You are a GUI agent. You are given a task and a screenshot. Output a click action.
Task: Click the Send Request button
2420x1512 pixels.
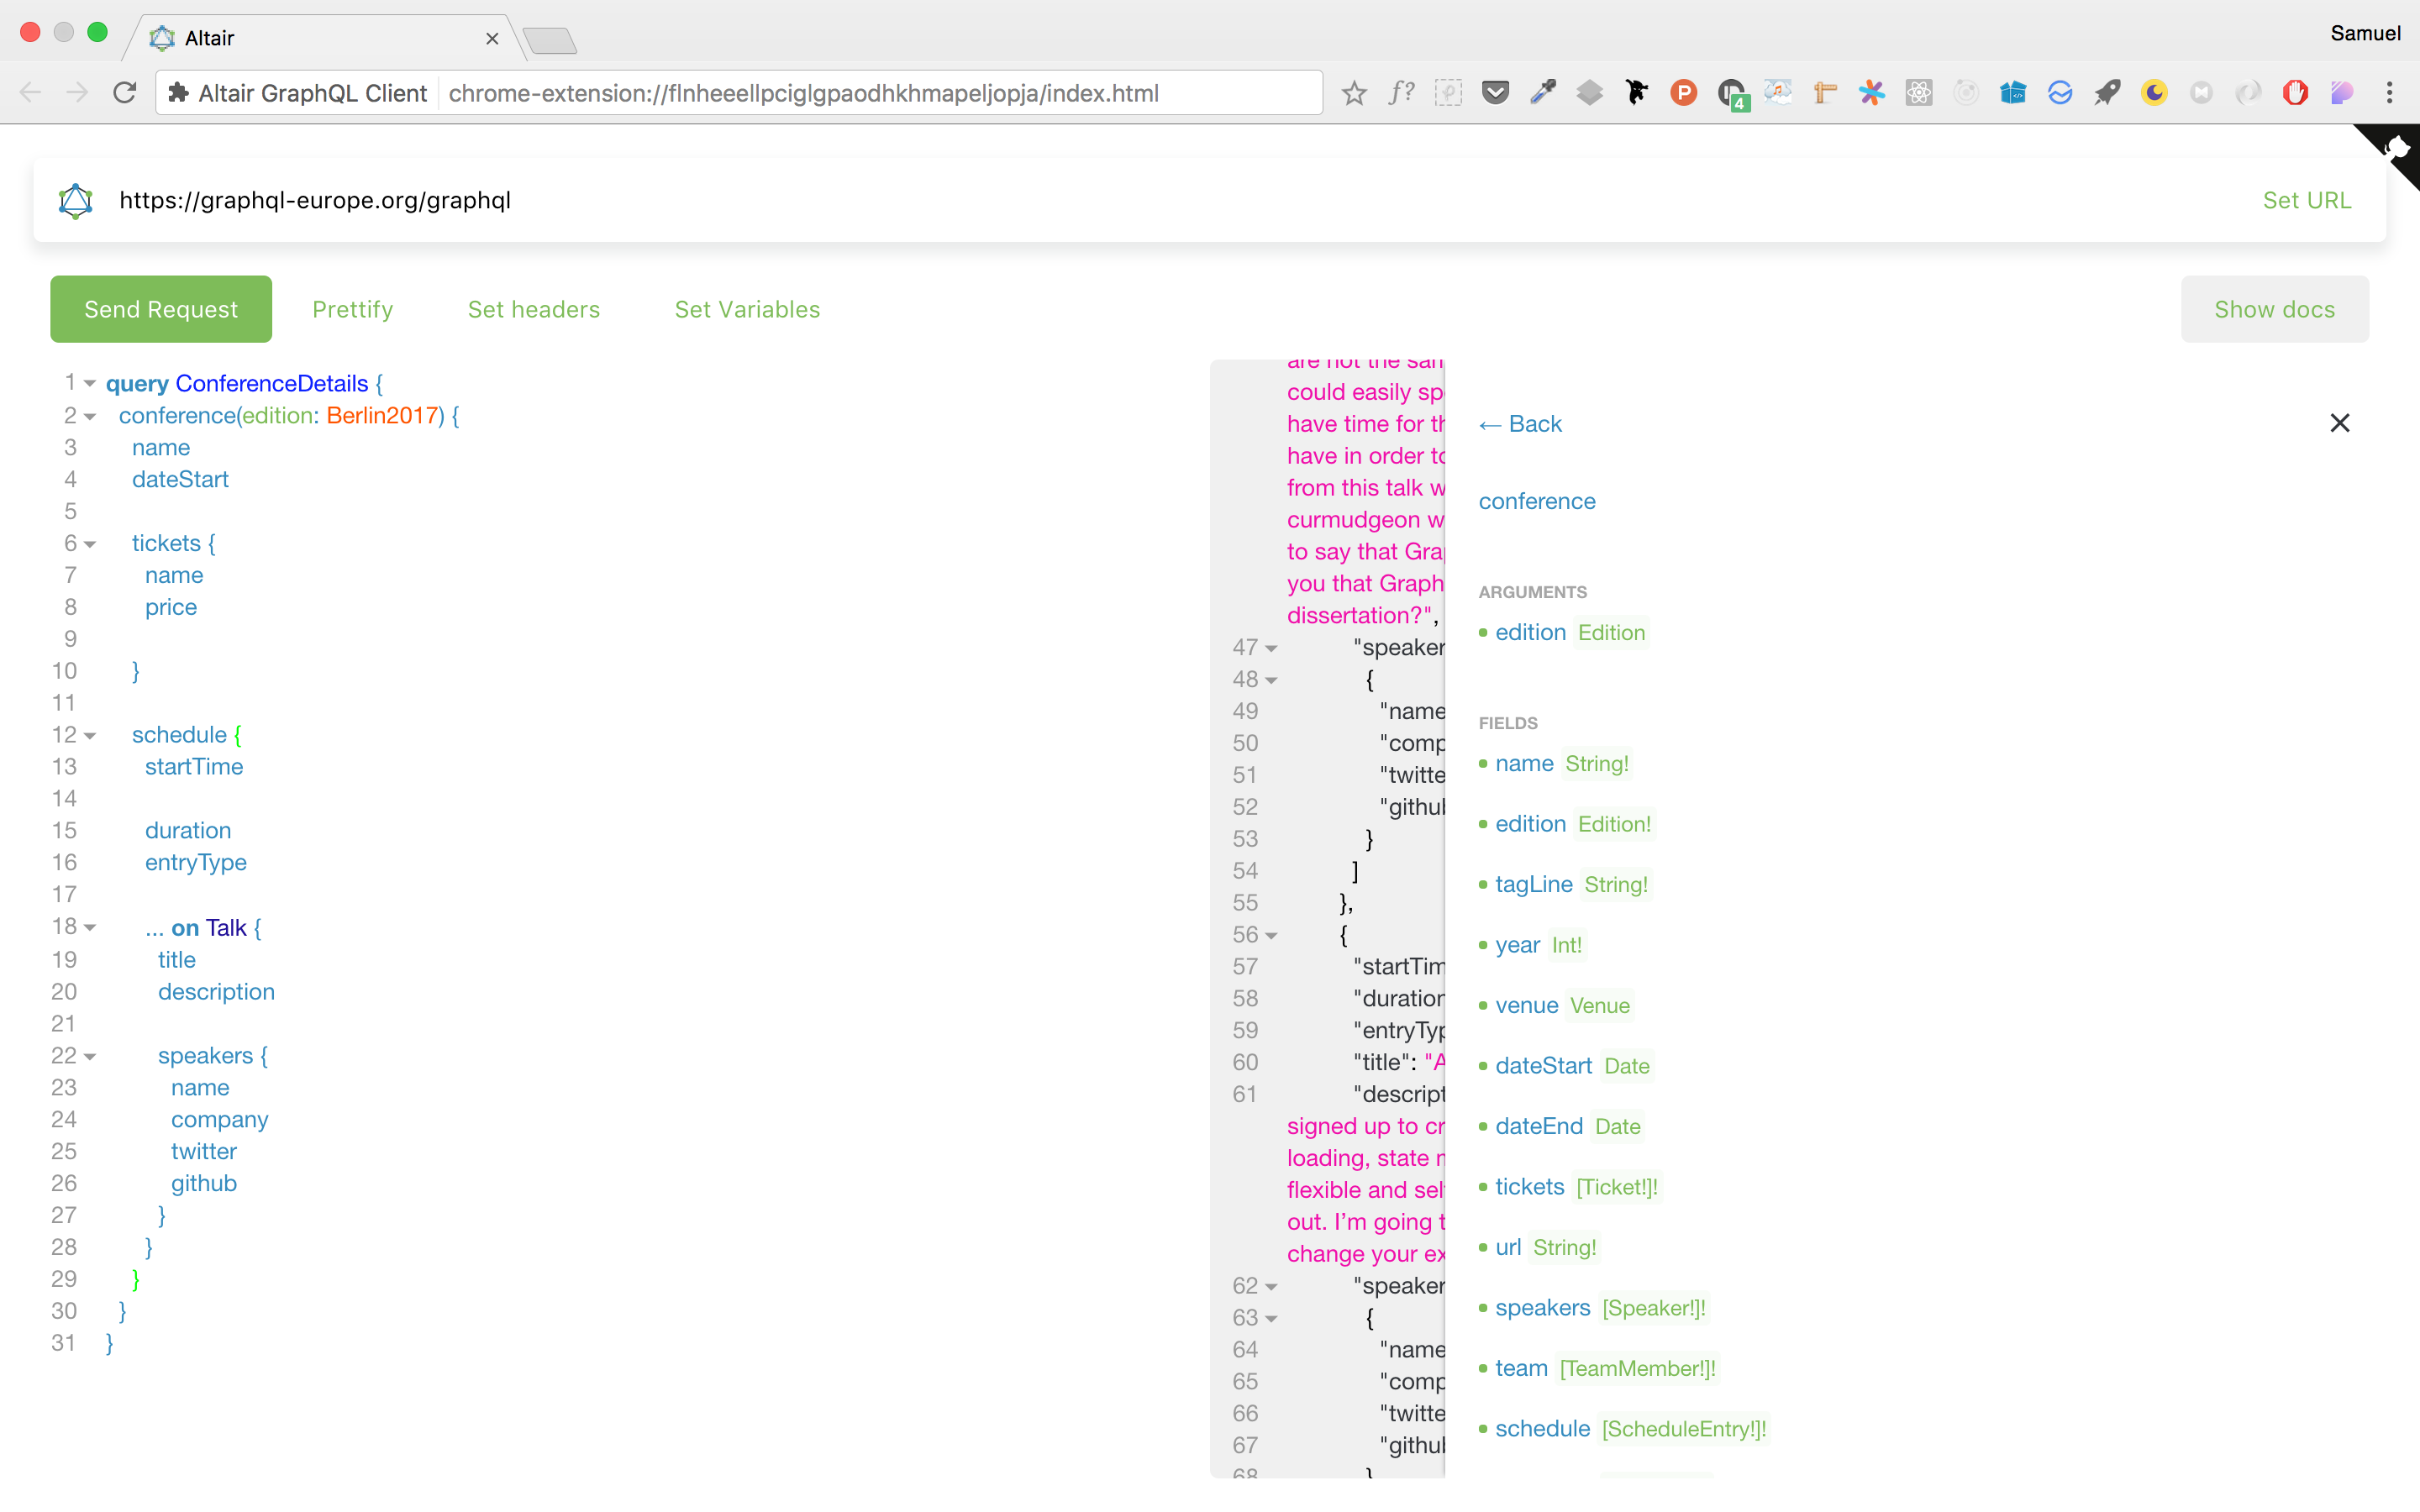(x=160, y=309)
